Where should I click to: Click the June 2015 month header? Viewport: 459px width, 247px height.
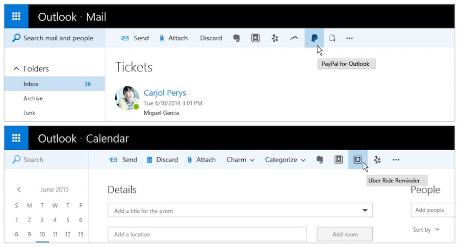point(55,189)
